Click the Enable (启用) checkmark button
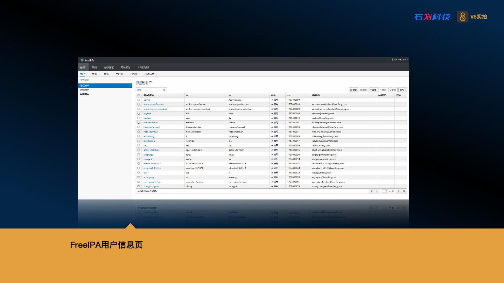The width and height of the screenshot is (504, 283). [393, 90]
